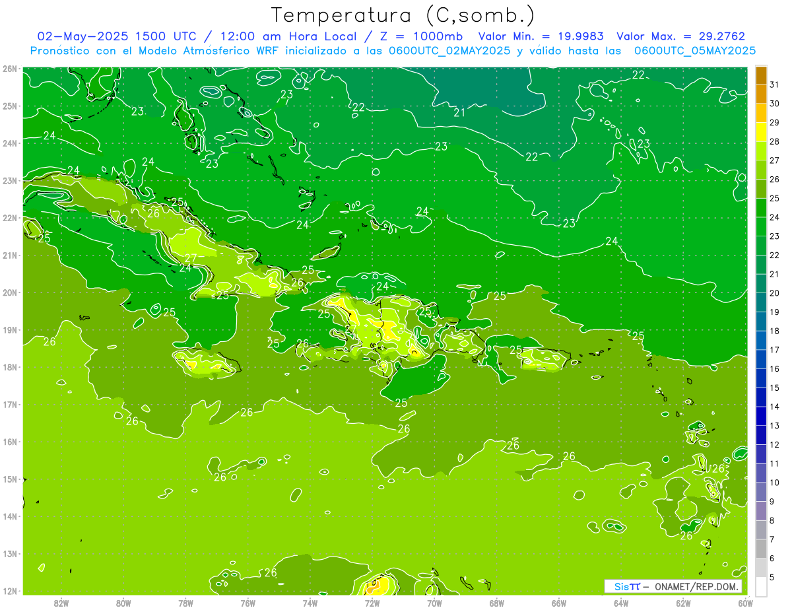This screenshot has height=612, width=792.
Task: Pick the green legend swatch between 24 and 25
Action: coord(761,207)
